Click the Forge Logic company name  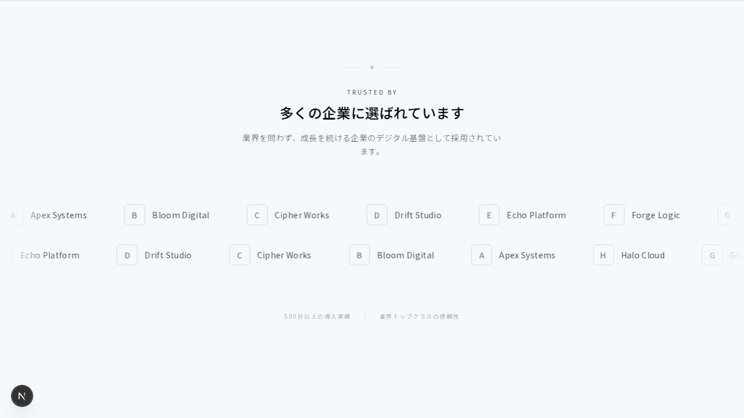(656, 215)
